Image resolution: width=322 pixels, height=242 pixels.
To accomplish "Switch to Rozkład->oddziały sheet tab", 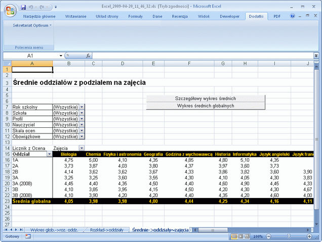I will [x=107, y=230].
